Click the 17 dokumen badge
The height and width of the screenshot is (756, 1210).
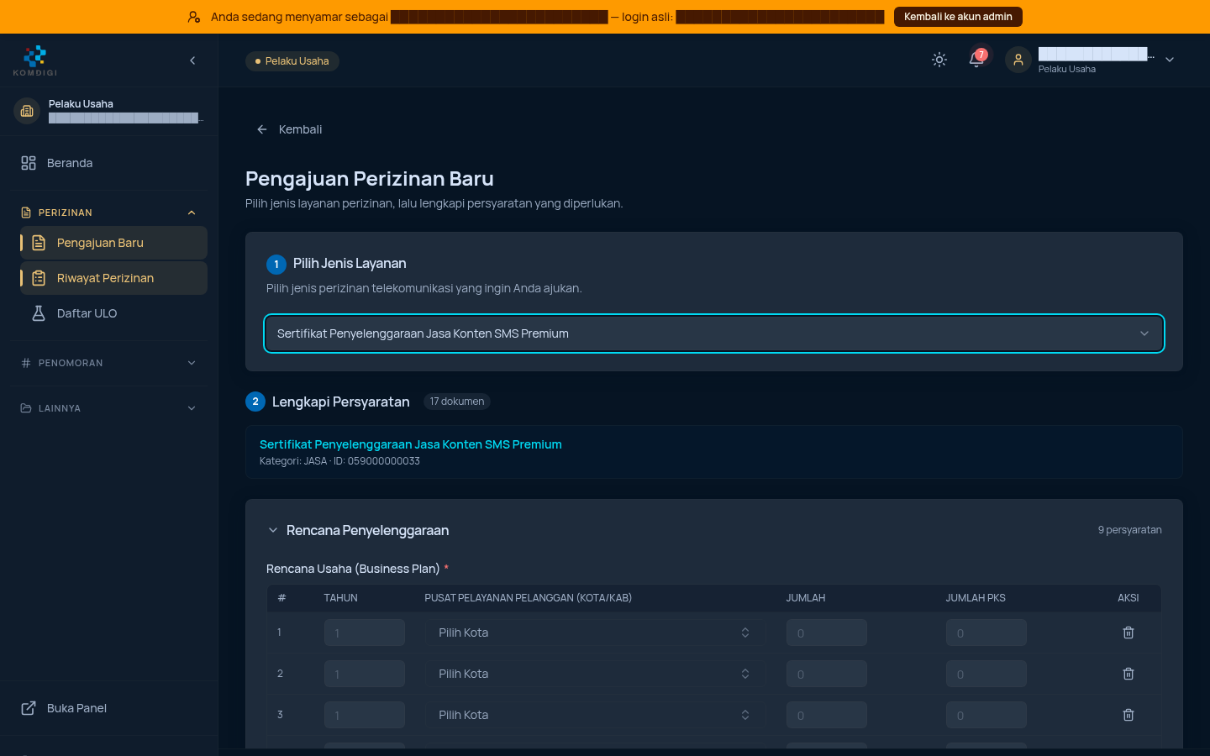(457, 402)
